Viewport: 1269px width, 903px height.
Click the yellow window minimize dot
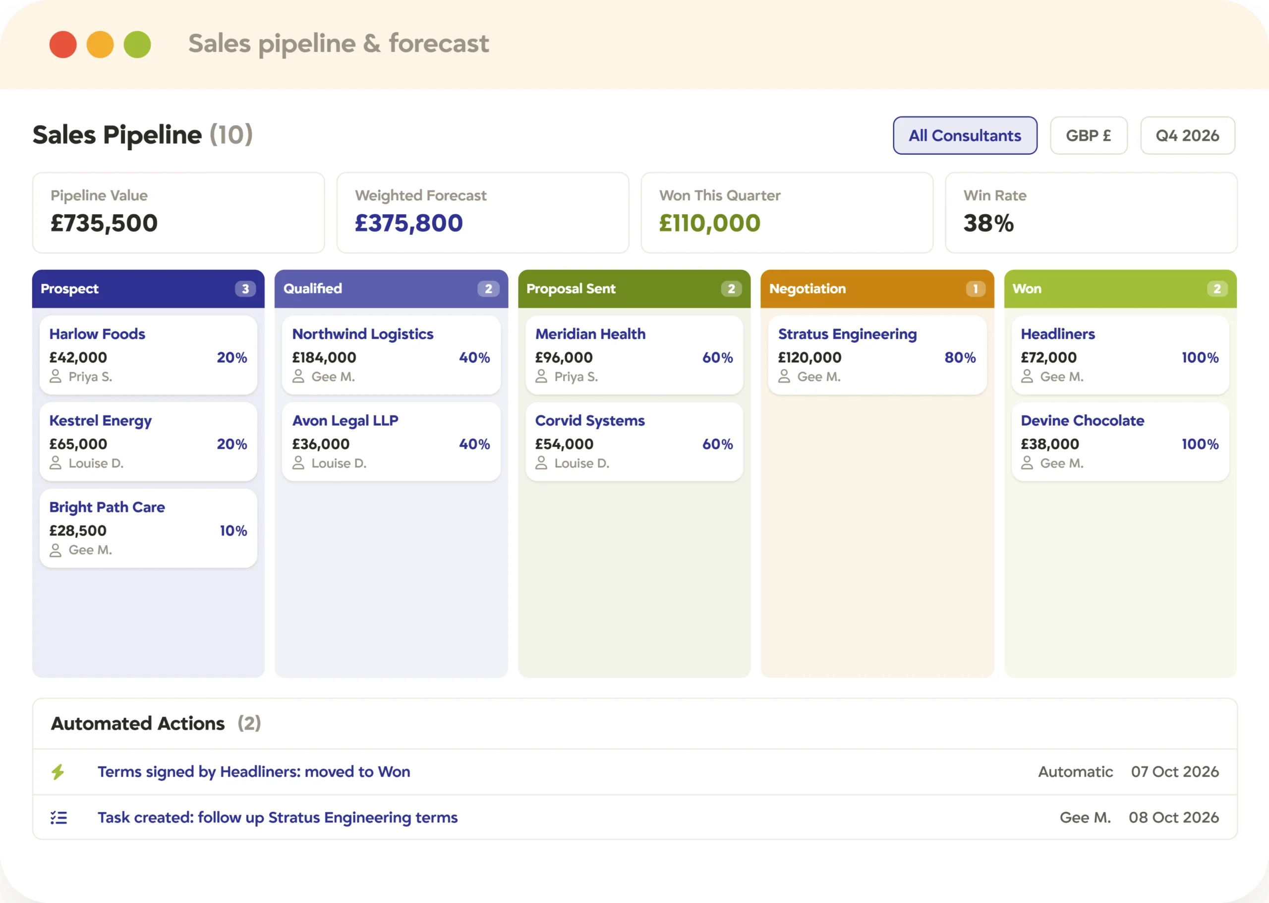[100, 45]
